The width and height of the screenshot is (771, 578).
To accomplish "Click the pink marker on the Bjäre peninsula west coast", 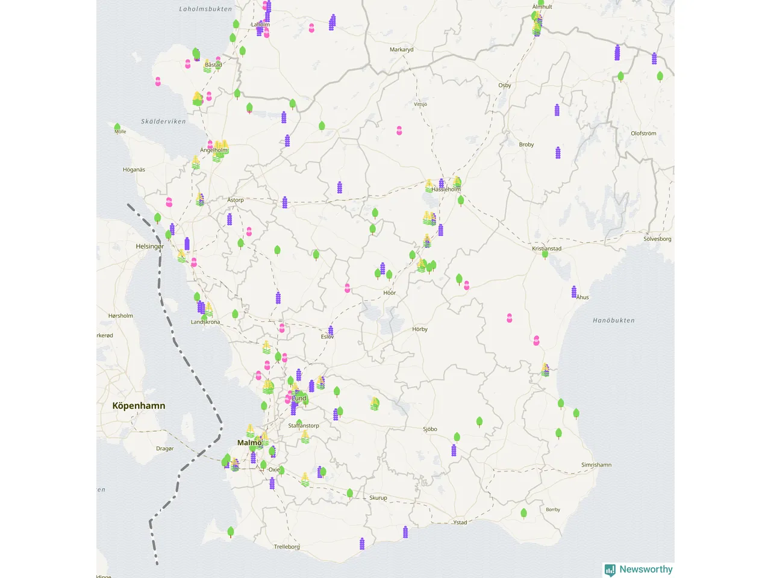I will click(158, 81).
